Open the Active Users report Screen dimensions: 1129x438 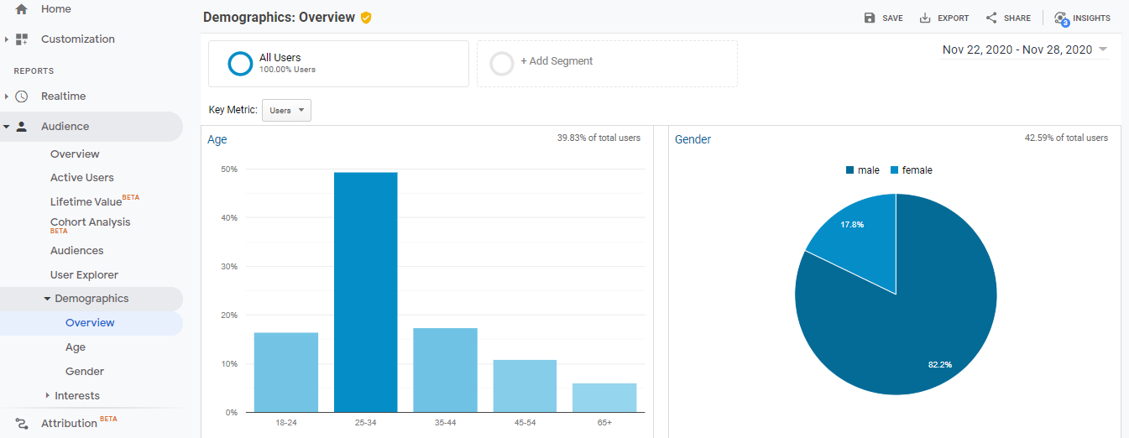(81, 178)
